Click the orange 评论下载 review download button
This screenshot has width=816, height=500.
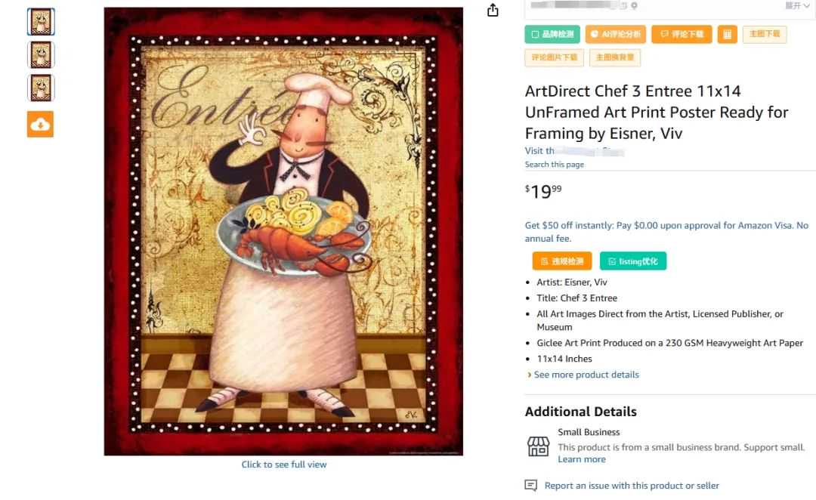pos(682,34)
